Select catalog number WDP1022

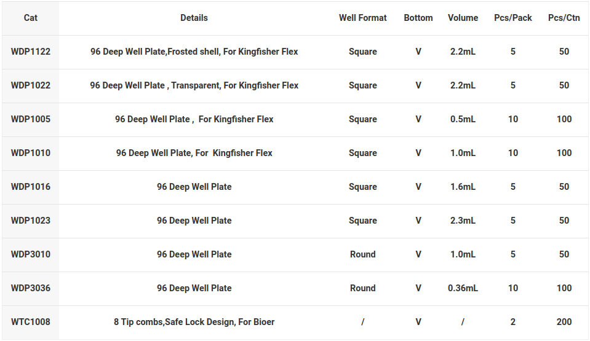[x=31, y=86]
